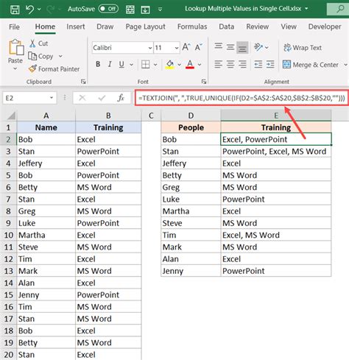Viewport: 349px width, 360px height.
Task: Open the Page Layout tab
Action: [x=145, y=27]
